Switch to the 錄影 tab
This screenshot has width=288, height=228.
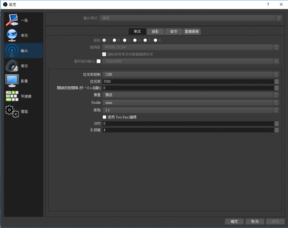click(x=155, y=32)
